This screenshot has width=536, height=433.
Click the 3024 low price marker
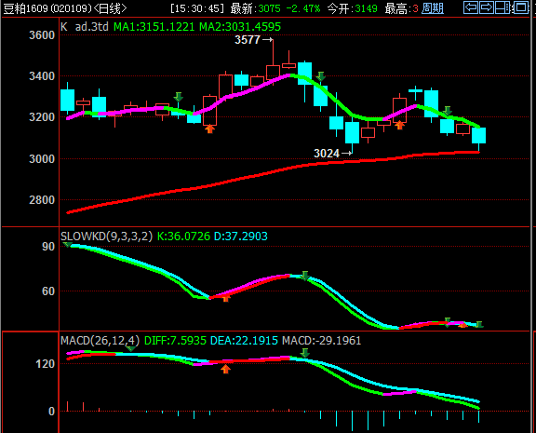[x=327, y=154]
